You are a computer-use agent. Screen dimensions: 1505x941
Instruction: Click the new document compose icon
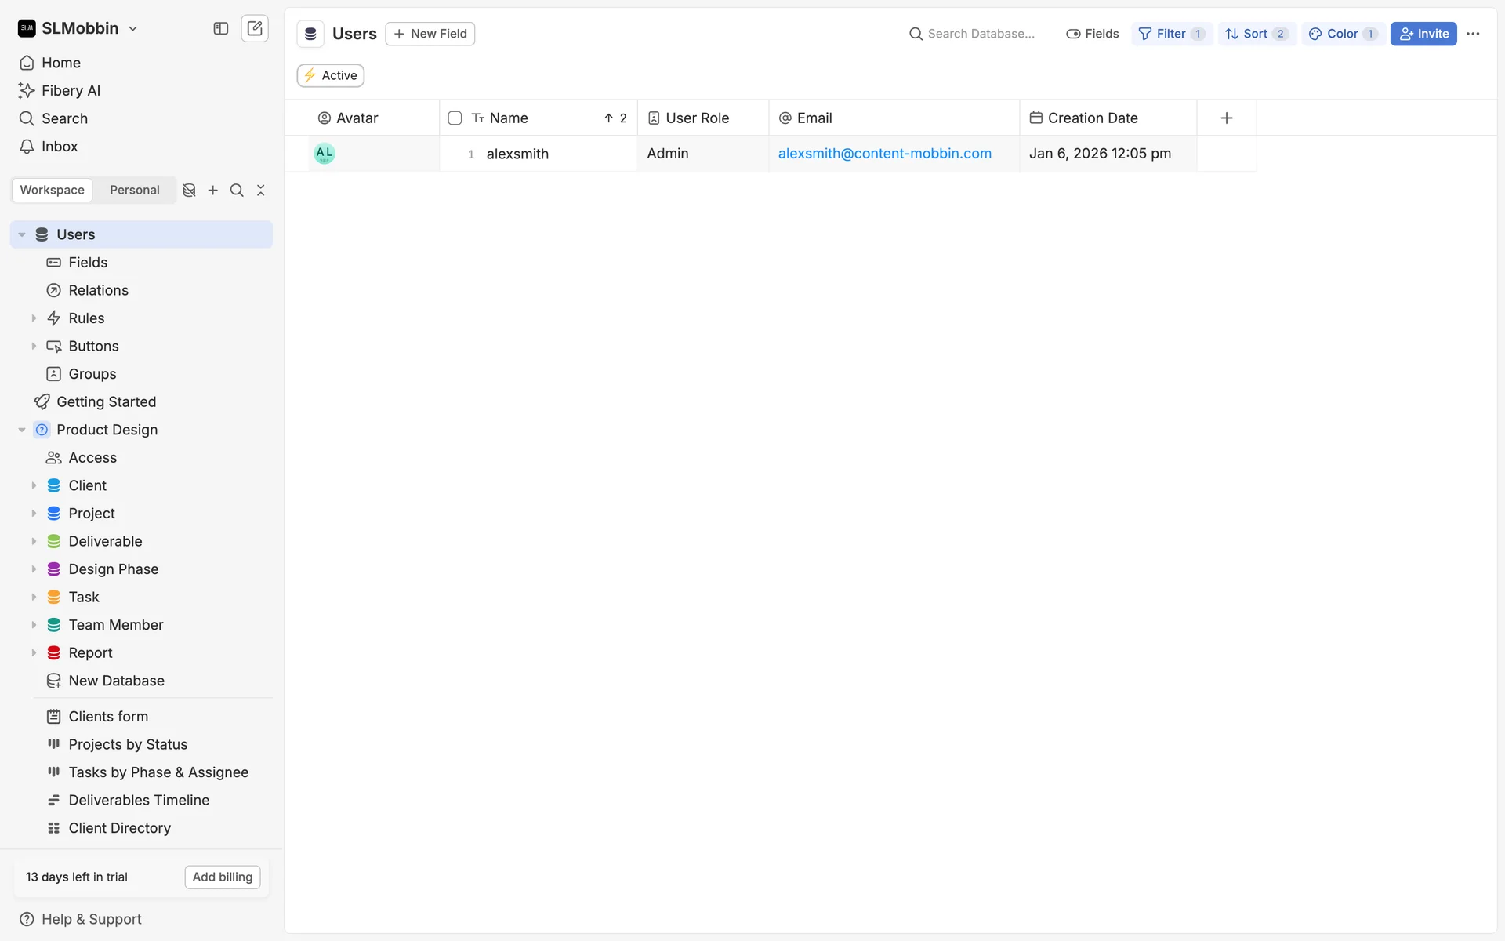click(255, 29)
